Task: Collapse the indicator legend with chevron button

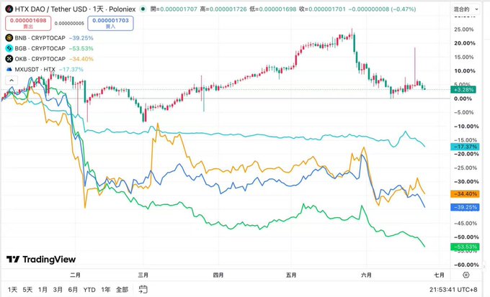Action: coord(12,81)
